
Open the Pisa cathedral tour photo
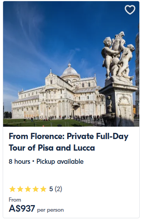[71, 64]
